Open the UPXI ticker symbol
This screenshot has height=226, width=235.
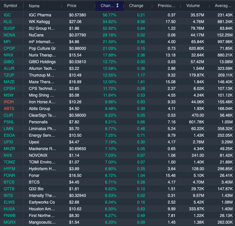8,142
